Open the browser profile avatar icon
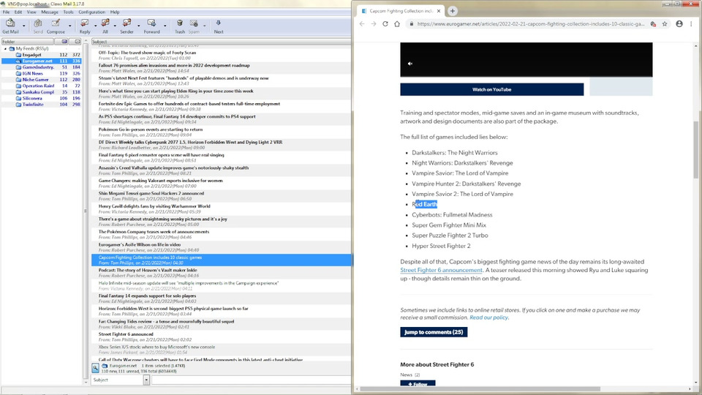 point(679,23)
